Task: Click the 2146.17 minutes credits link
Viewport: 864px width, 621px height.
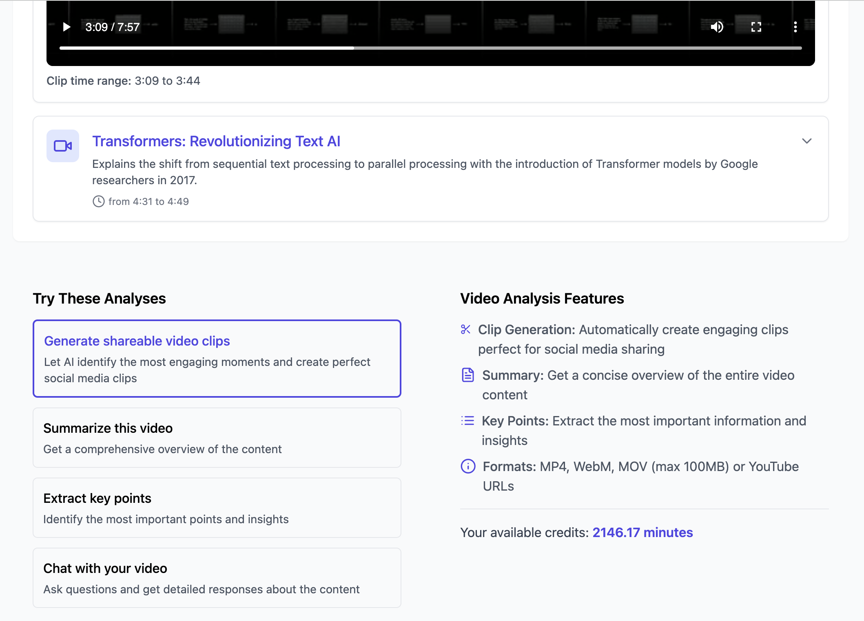Action: tap(642, 533)
